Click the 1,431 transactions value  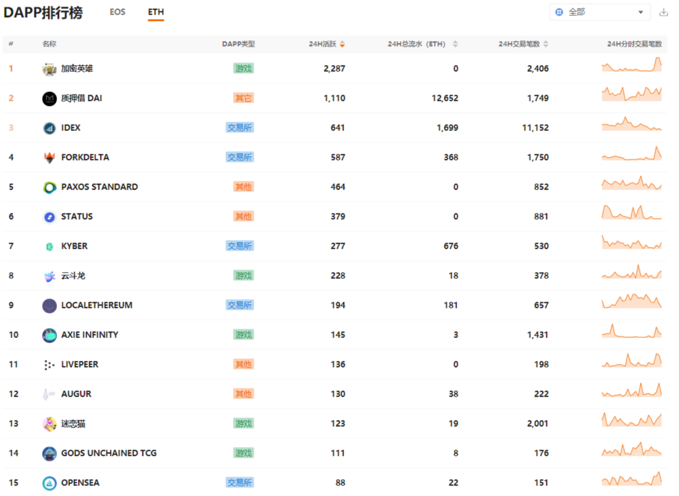(538, 335)
